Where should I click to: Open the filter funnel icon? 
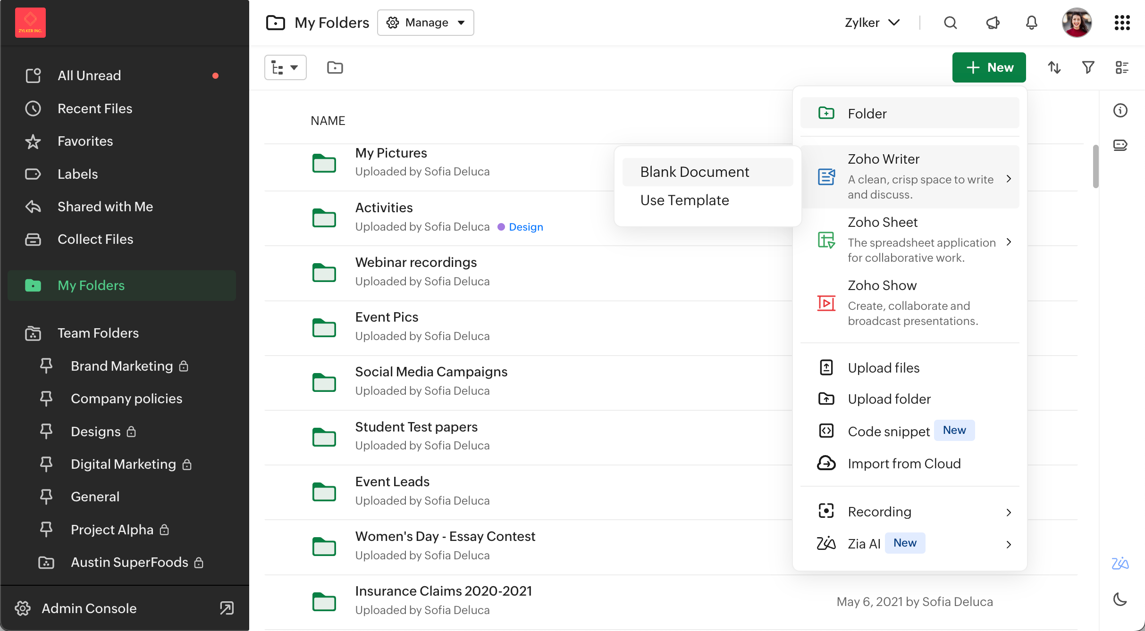point(1088,67)
